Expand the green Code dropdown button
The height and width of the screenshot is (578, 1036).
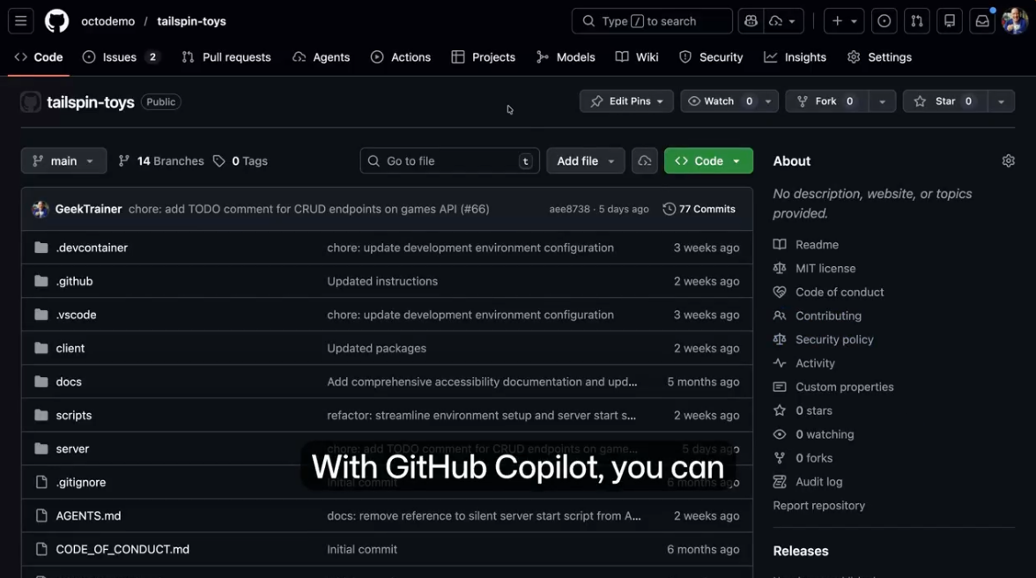point(708,161)
